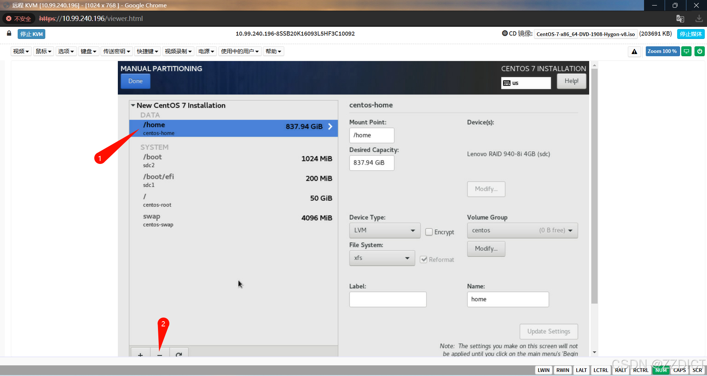Image resolution: width=707 pixels, height=376 pixels.
Task: Open the File System xfs dropdown
Action: click(x=382, y=258)
